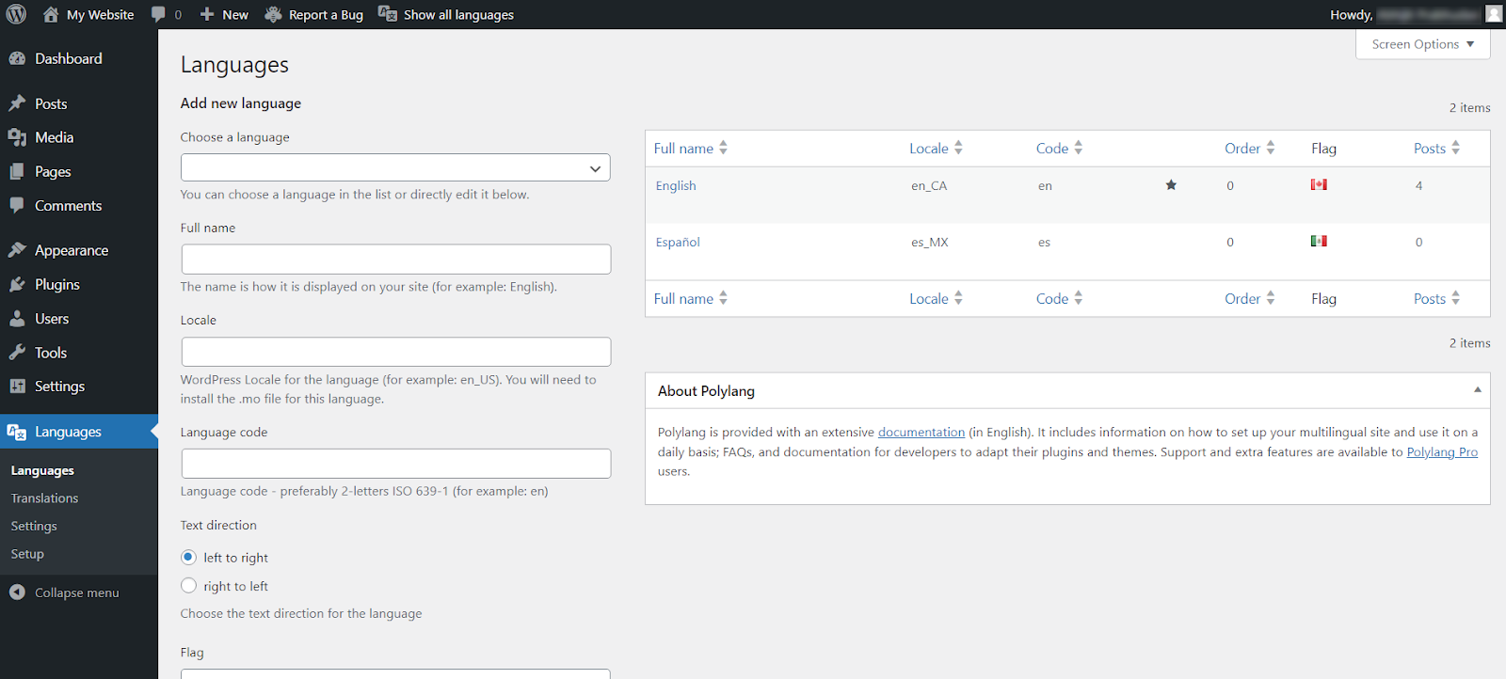Click the Dashboard gauge icon

click(17, 58)
